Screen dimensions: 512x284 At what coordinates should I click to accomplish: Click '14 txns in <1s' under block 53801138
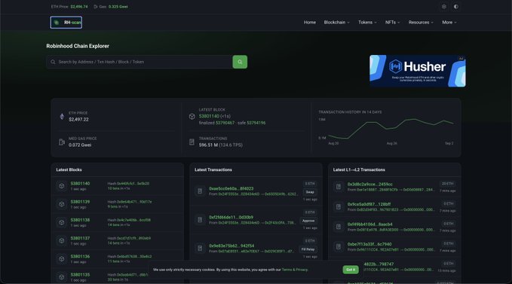[x=118, y=225]
